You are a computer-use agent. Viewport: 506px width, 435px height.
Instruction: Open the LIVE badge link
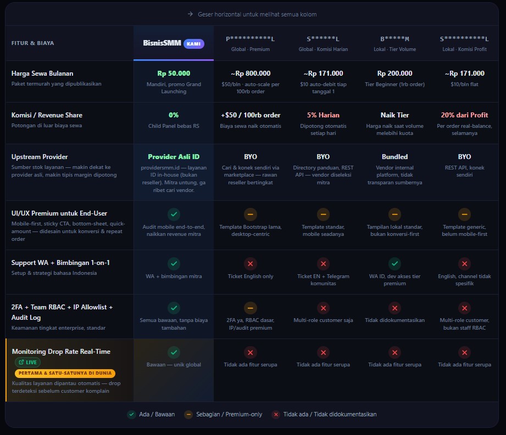[27, 362]
